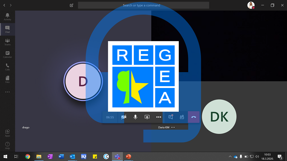
Task: Open OneNote from the taskbar
Action: 50,157
